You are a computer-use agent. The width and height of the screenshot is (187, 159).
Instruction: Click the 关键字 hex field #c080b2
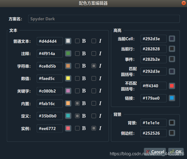pos(50,91)
